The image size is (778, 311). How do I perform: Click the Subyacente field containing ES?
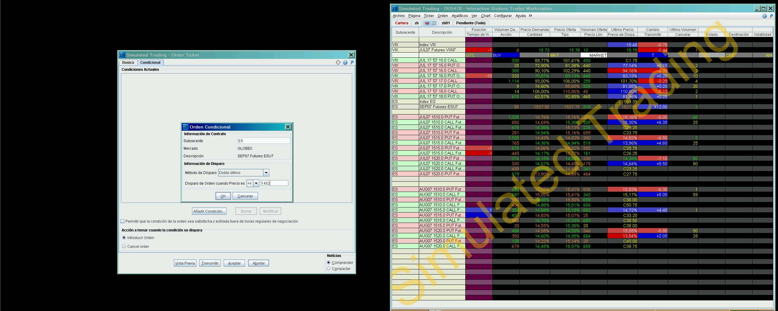point(264,141)
